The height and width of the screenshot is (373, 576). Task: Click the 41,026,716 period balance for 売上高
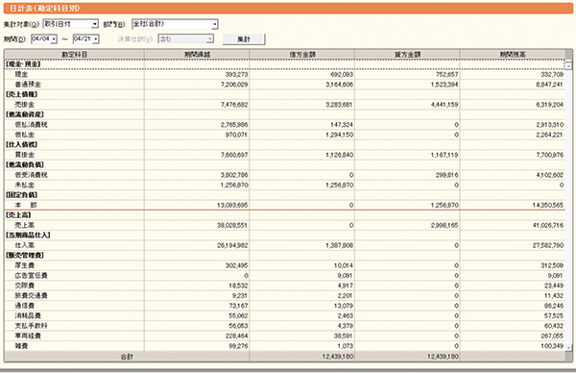[548, 225]
